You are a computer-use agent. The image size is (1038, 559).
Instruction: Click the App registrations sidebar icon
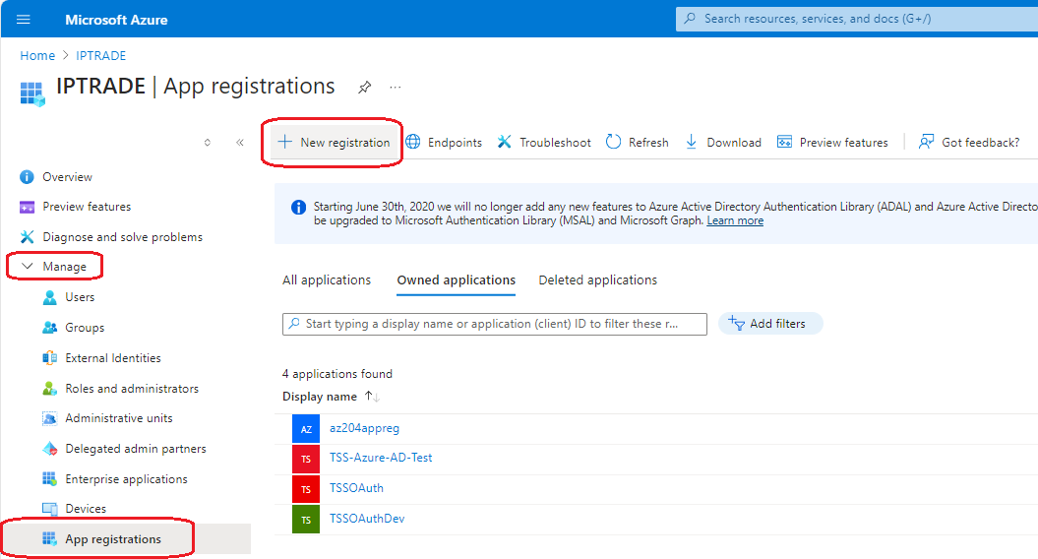click(49, 538)
